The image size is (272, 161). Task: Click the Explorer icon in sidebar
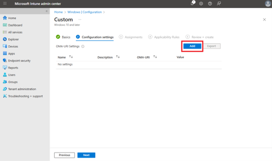pyautogui.click(x=5, y=39)
